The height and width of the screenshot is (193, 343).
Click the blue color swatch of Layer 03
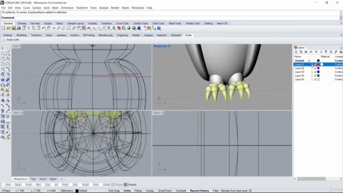pyautogui.click(x=318, y=72)
